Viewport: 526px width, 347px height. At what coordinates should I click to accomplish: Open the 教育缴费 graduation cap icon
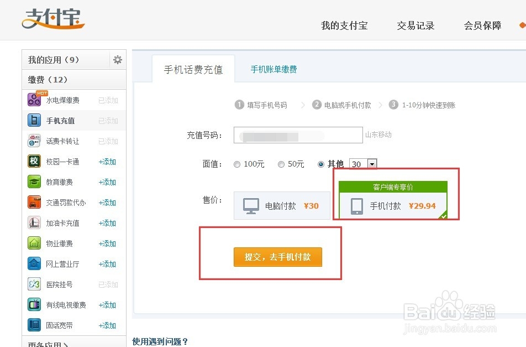click(x=34, y=182)
